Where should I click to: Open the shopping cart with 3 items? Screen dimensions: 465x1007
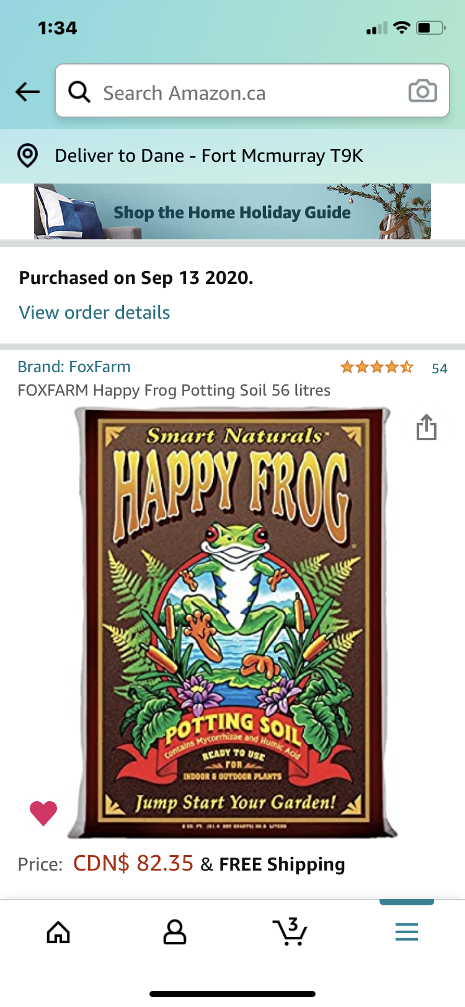(290, 931)
